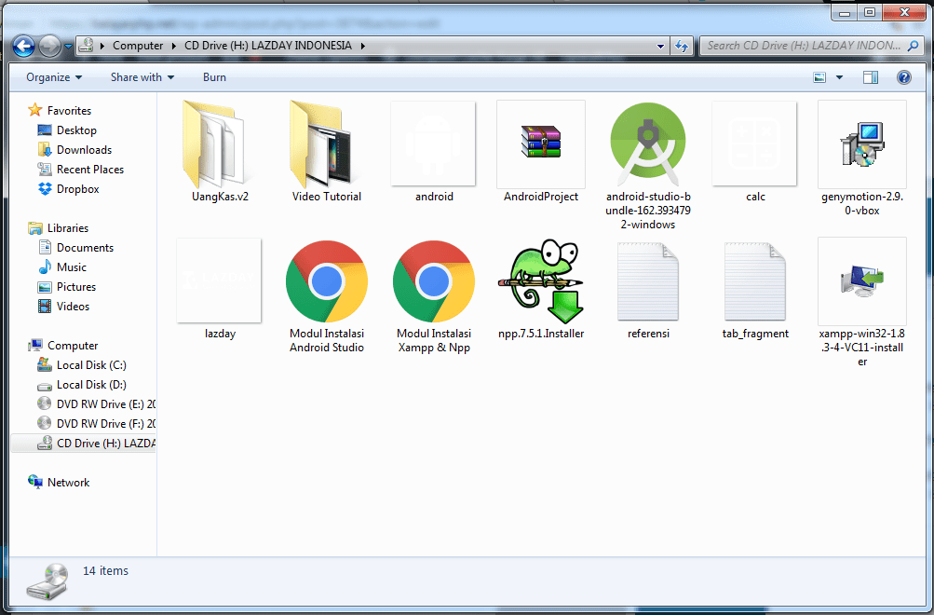The width and height of the screenshot is (934, 615).
Task: Click the Forward navigation arrow
Action: pos(49,46)
